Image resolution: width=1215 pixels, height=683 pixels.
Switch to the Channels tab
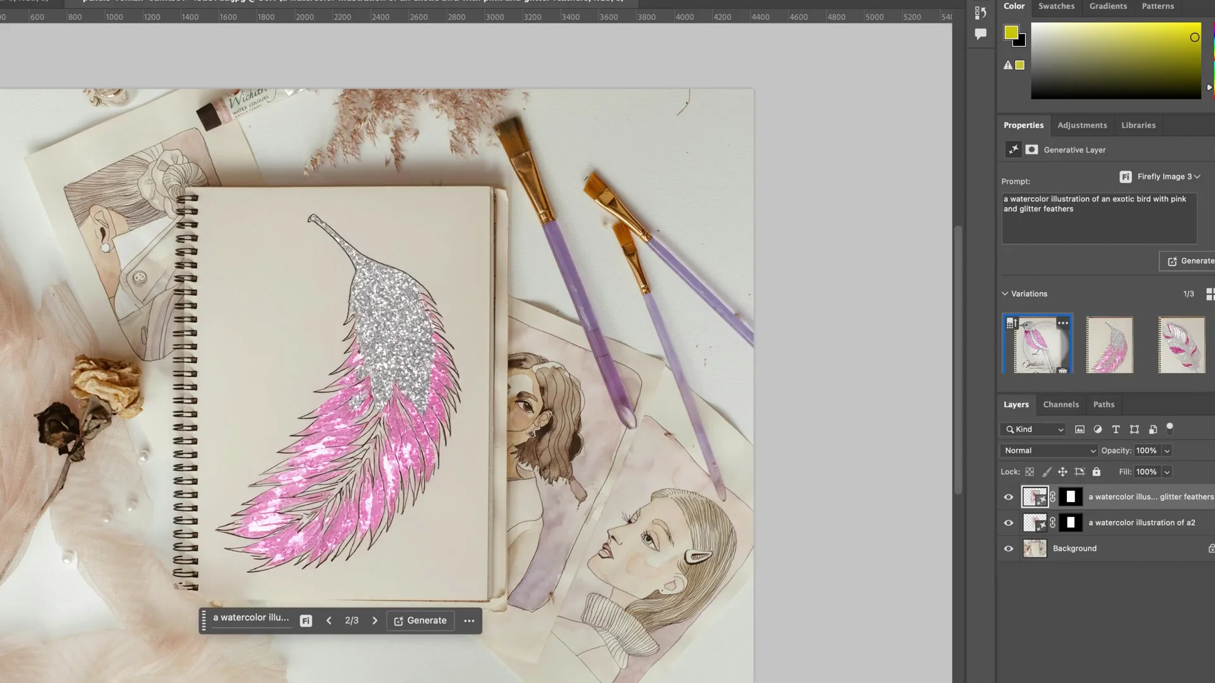point(1061,404)
